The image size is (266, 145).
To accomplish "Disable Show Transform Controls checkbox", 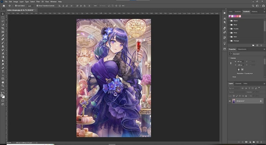I will 37,6.
